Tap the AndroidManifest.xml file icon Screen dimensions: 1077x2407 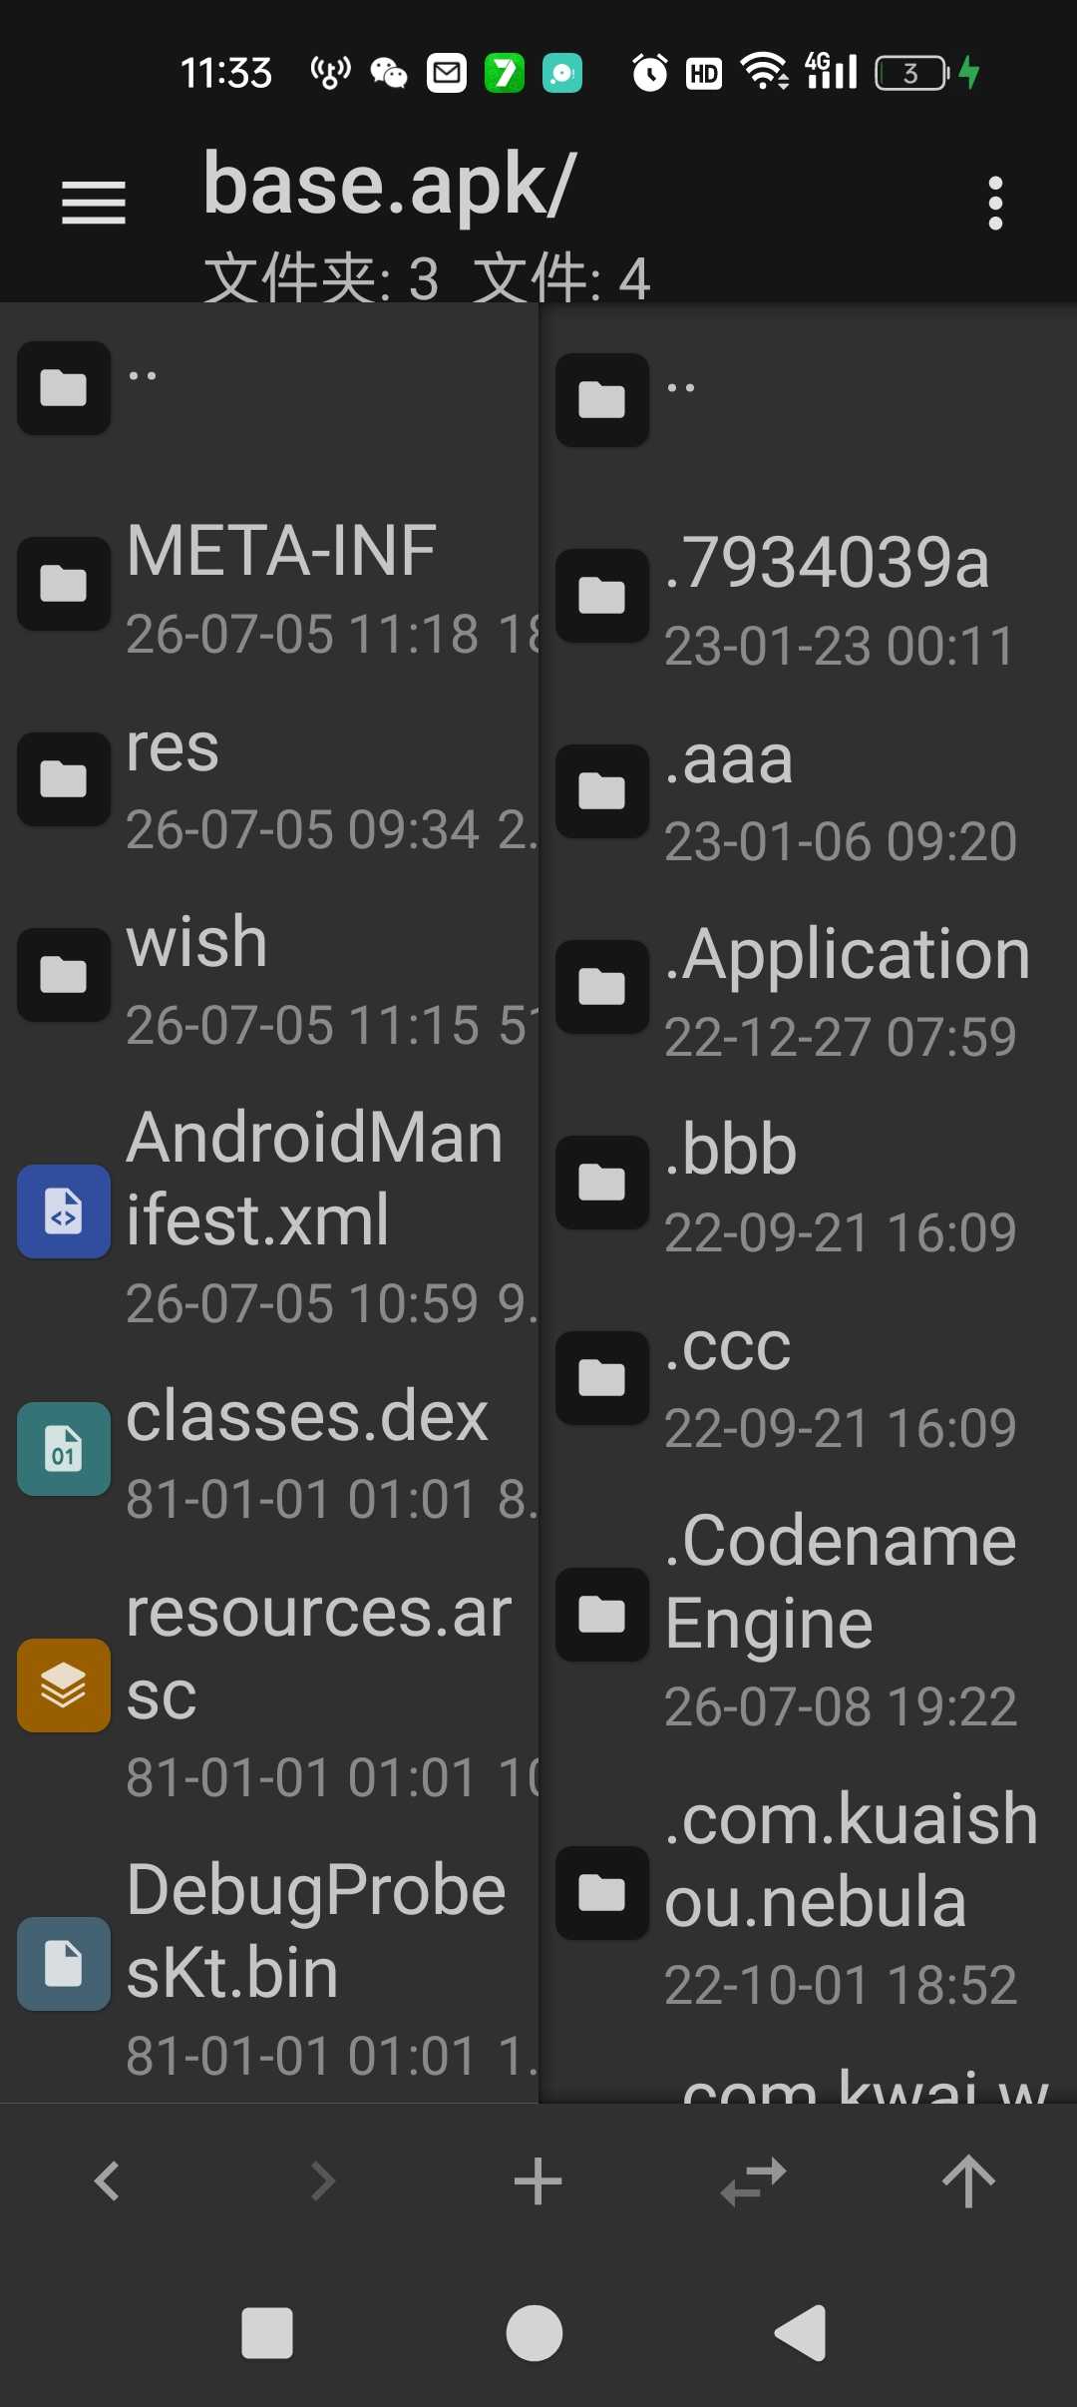click(64, 1210)
